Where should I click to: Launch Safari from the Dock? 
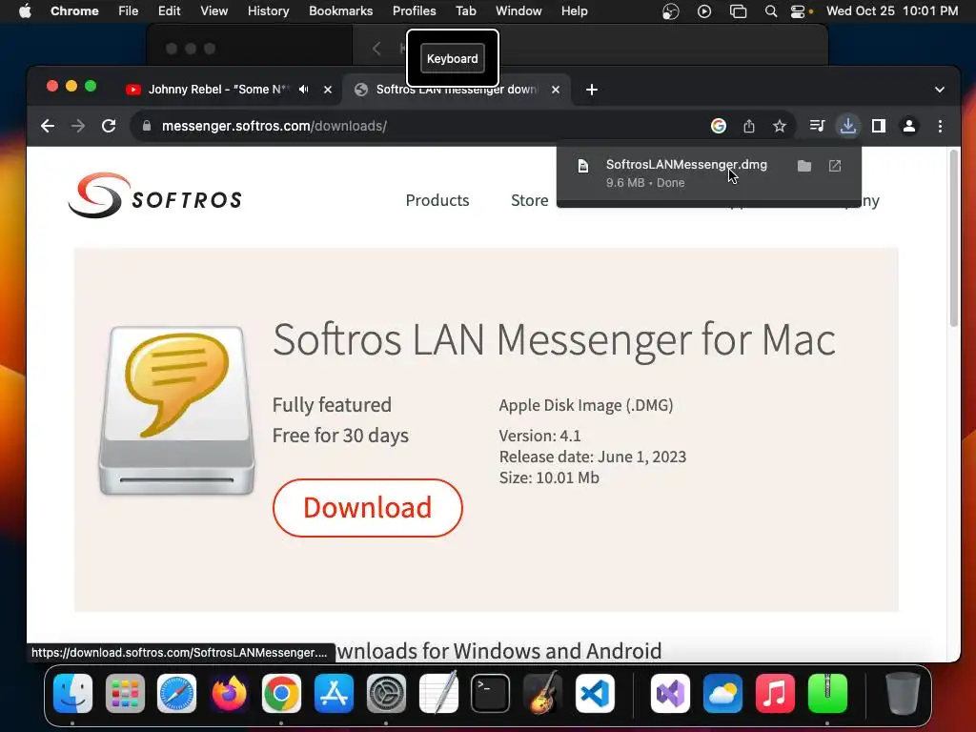click(176, 694)
